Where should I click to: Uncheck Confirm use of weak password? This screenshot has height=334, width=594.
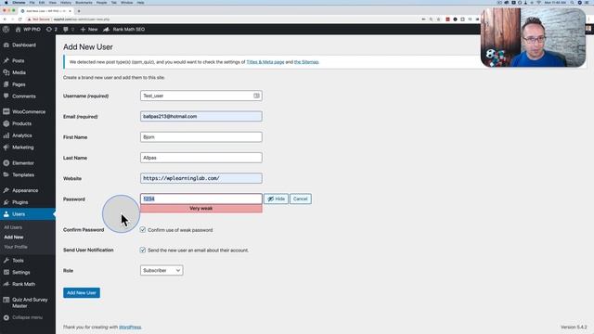142,229
